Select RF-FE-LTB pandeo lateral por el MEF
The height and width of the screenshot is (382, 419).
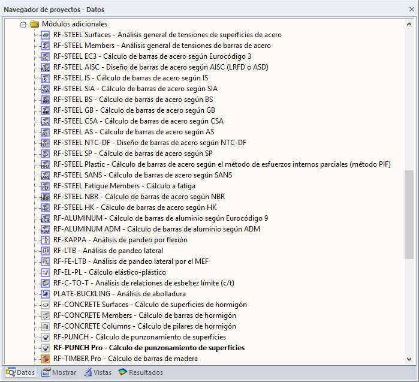pos(131,261)
